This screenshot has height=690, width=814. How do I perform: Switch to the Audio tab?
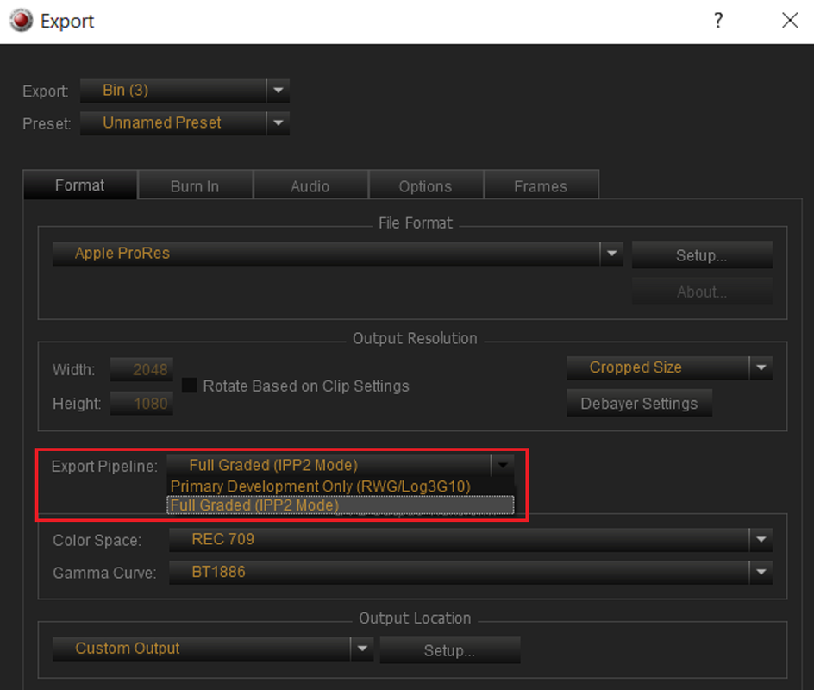click(310, 186)
